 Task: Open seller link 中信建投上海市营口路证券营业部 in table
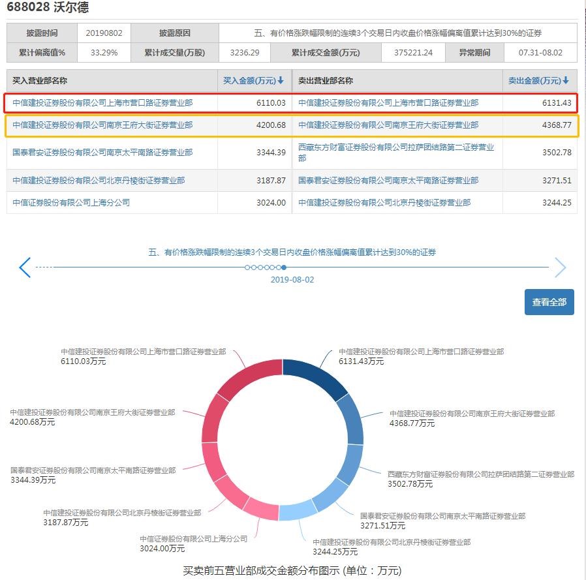pyautogui.click(x=388, y=103)
